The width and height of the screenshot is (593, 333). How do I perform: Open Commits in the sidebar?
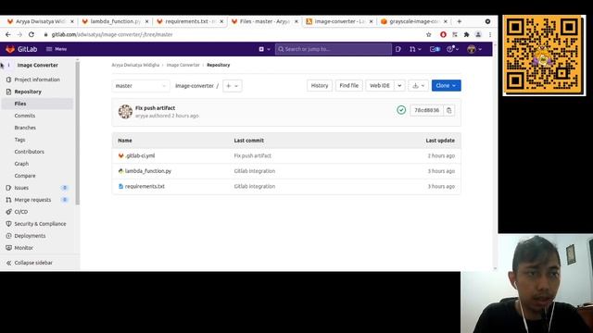tap(25, 116)
